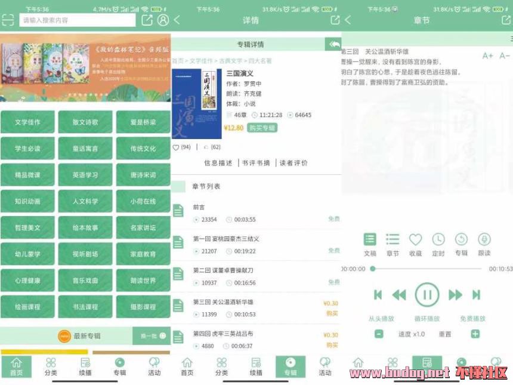Open the 英语学习 category
This screenshot has width=513, height=385.
point(85,175)
